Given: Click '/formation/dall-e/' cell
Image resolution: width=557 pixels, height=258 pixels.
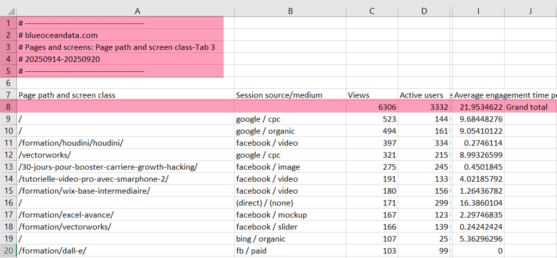Looking at the screenshot, I should click(126, 250).
